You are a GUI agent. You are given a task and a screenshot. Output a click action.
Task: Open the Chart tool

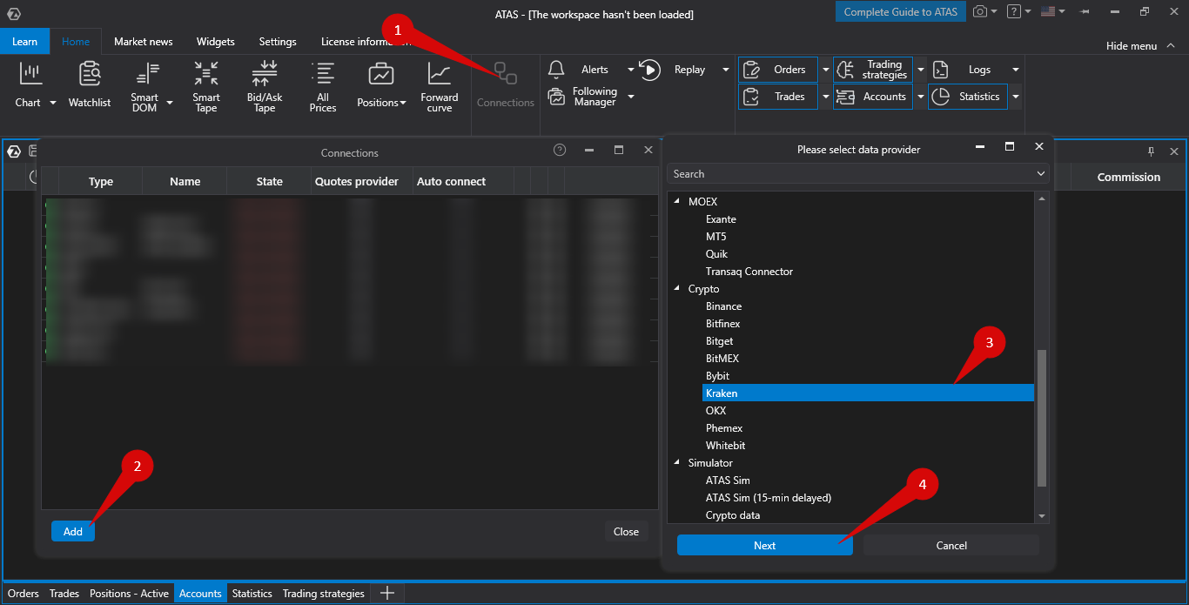click(30, 85)
